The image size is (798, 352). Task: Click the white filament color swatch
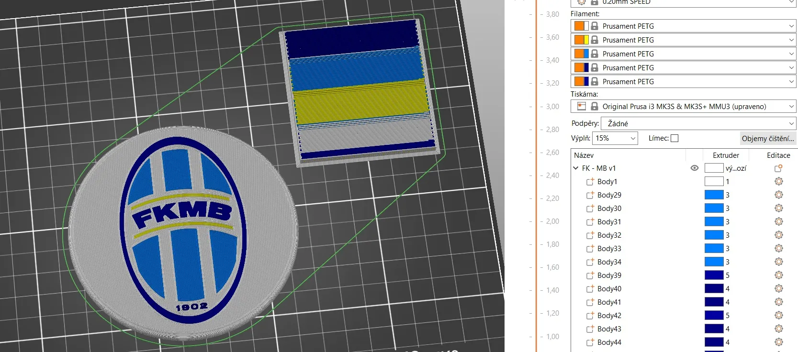pos(581,26)
